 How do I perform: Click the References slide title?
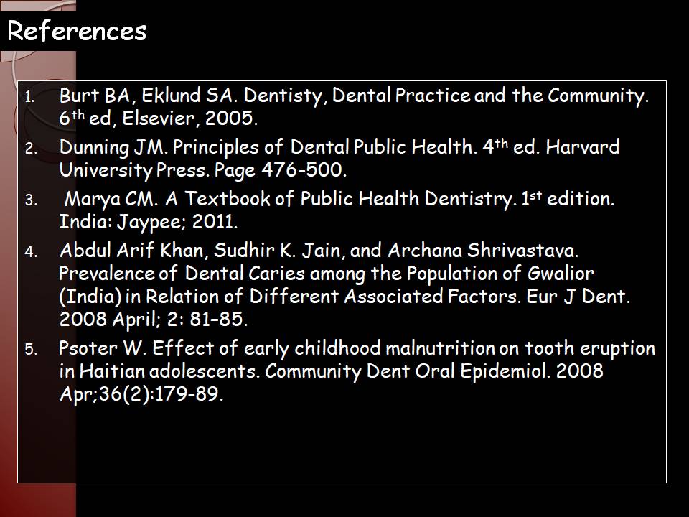tap(76, 31)
